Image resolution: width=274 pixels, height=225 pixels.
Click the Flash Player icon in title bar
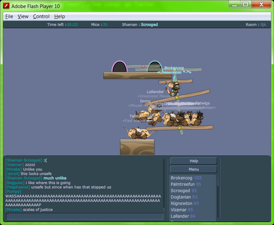6,6
